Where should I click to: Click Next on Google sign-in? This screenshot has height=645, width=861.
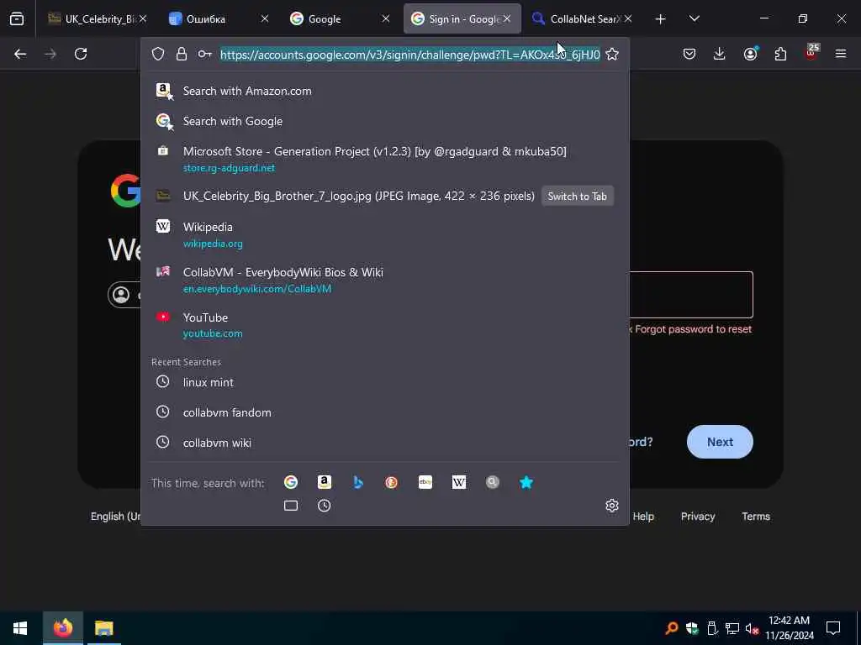[720, 442]
